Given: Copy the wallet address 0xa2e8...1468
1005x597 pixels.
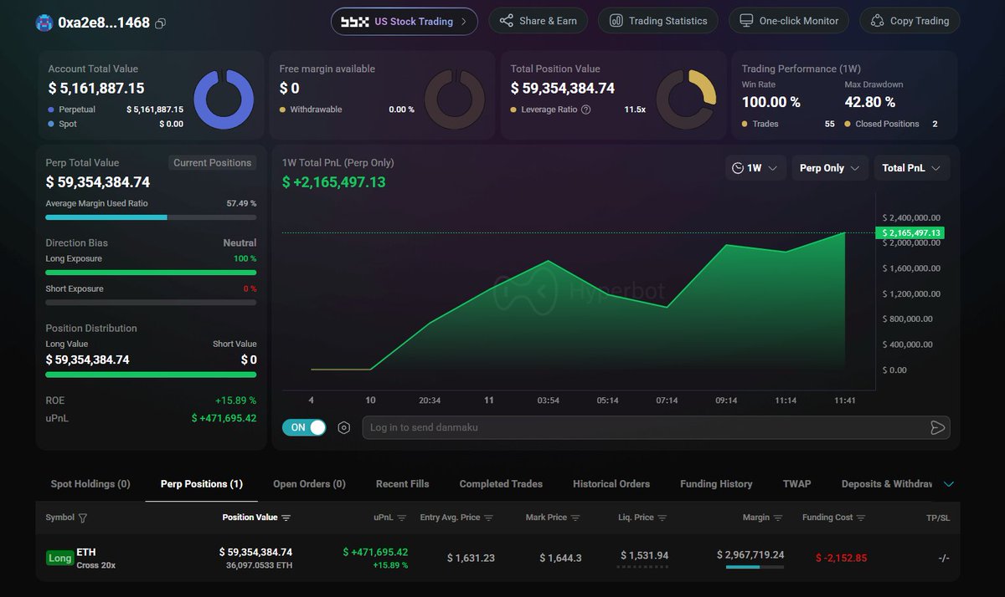Looking at the screenshot, I should [x=161, y=23].
